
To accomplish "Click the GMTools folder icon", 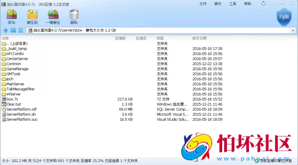I will 4,74.
